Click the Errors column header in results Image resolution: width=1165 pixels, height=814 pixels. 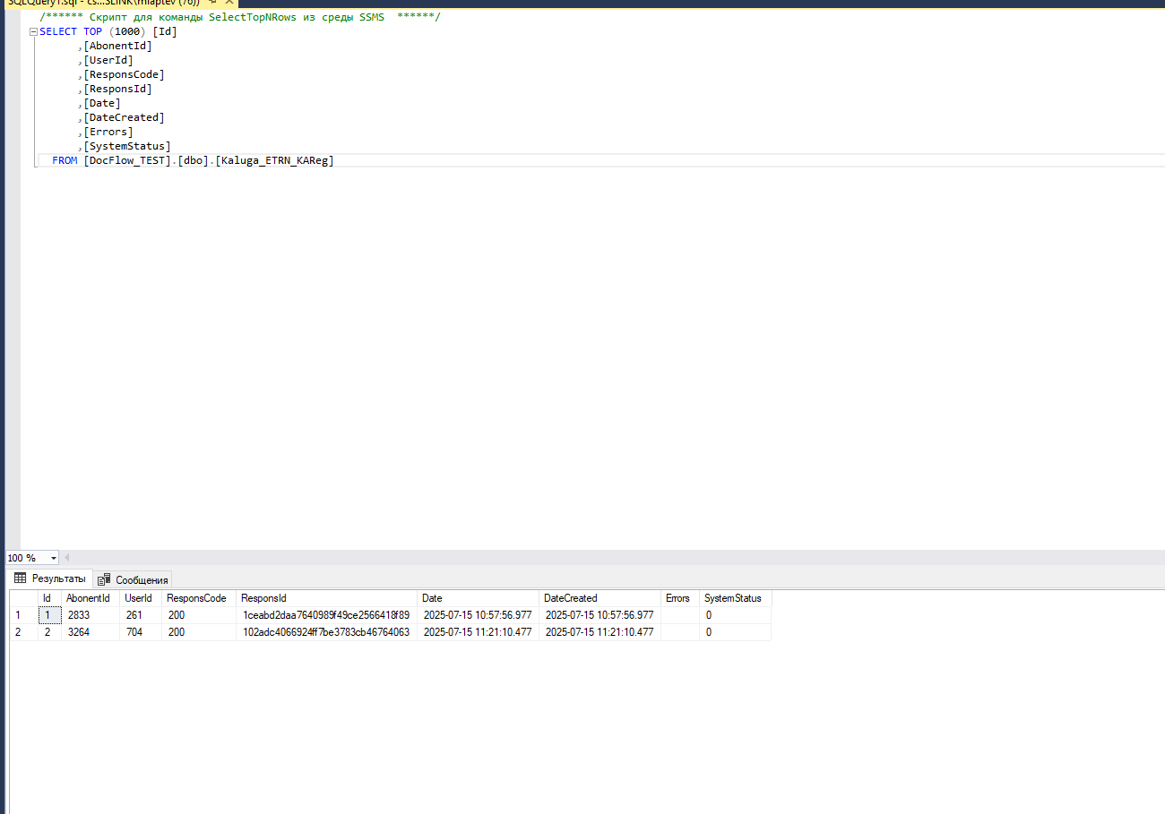(x=680, y=598)
